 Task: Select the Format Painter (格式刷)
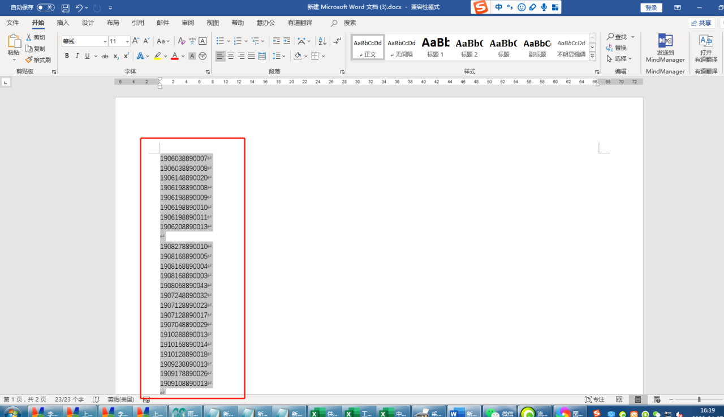[x=38, y=59]
